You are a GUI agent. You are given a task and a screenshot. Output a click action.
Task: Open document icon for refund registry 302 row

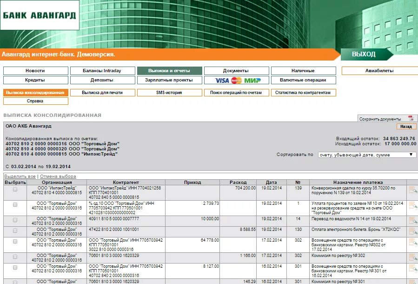point(413,242)
